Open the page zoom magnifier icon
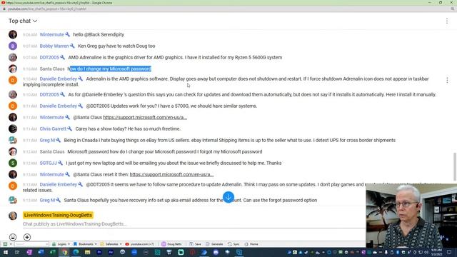457x257 pixels. click(x=452, y=9)
